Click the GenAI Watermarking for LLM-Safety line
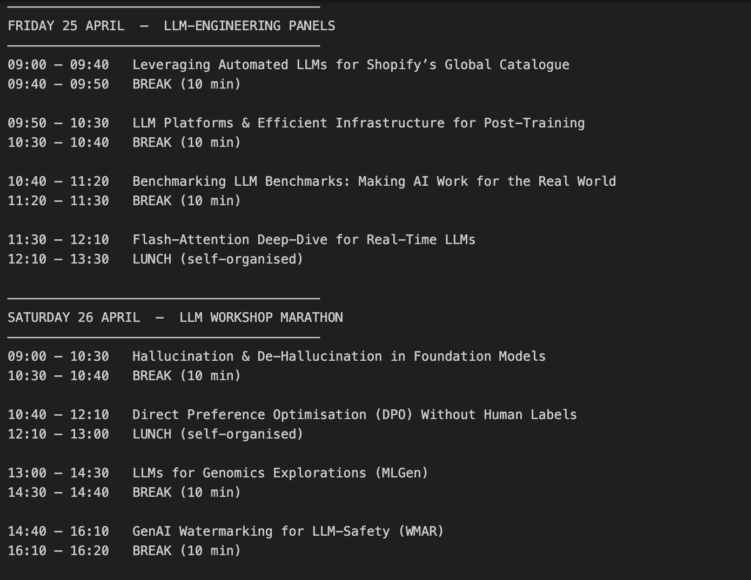 tap(226, 531)
